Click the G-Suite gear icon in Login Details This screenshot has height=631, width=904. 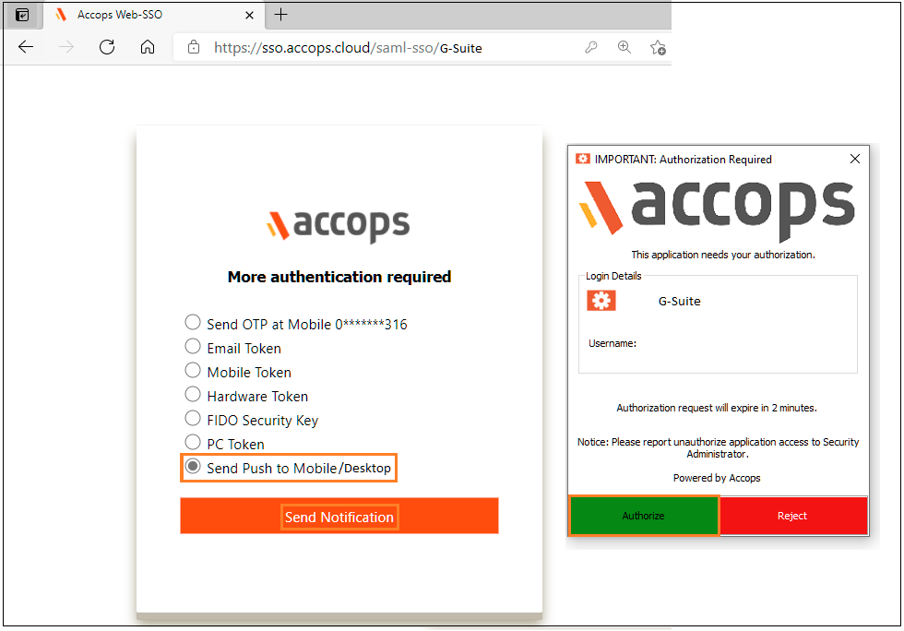(x=601, y=301)
